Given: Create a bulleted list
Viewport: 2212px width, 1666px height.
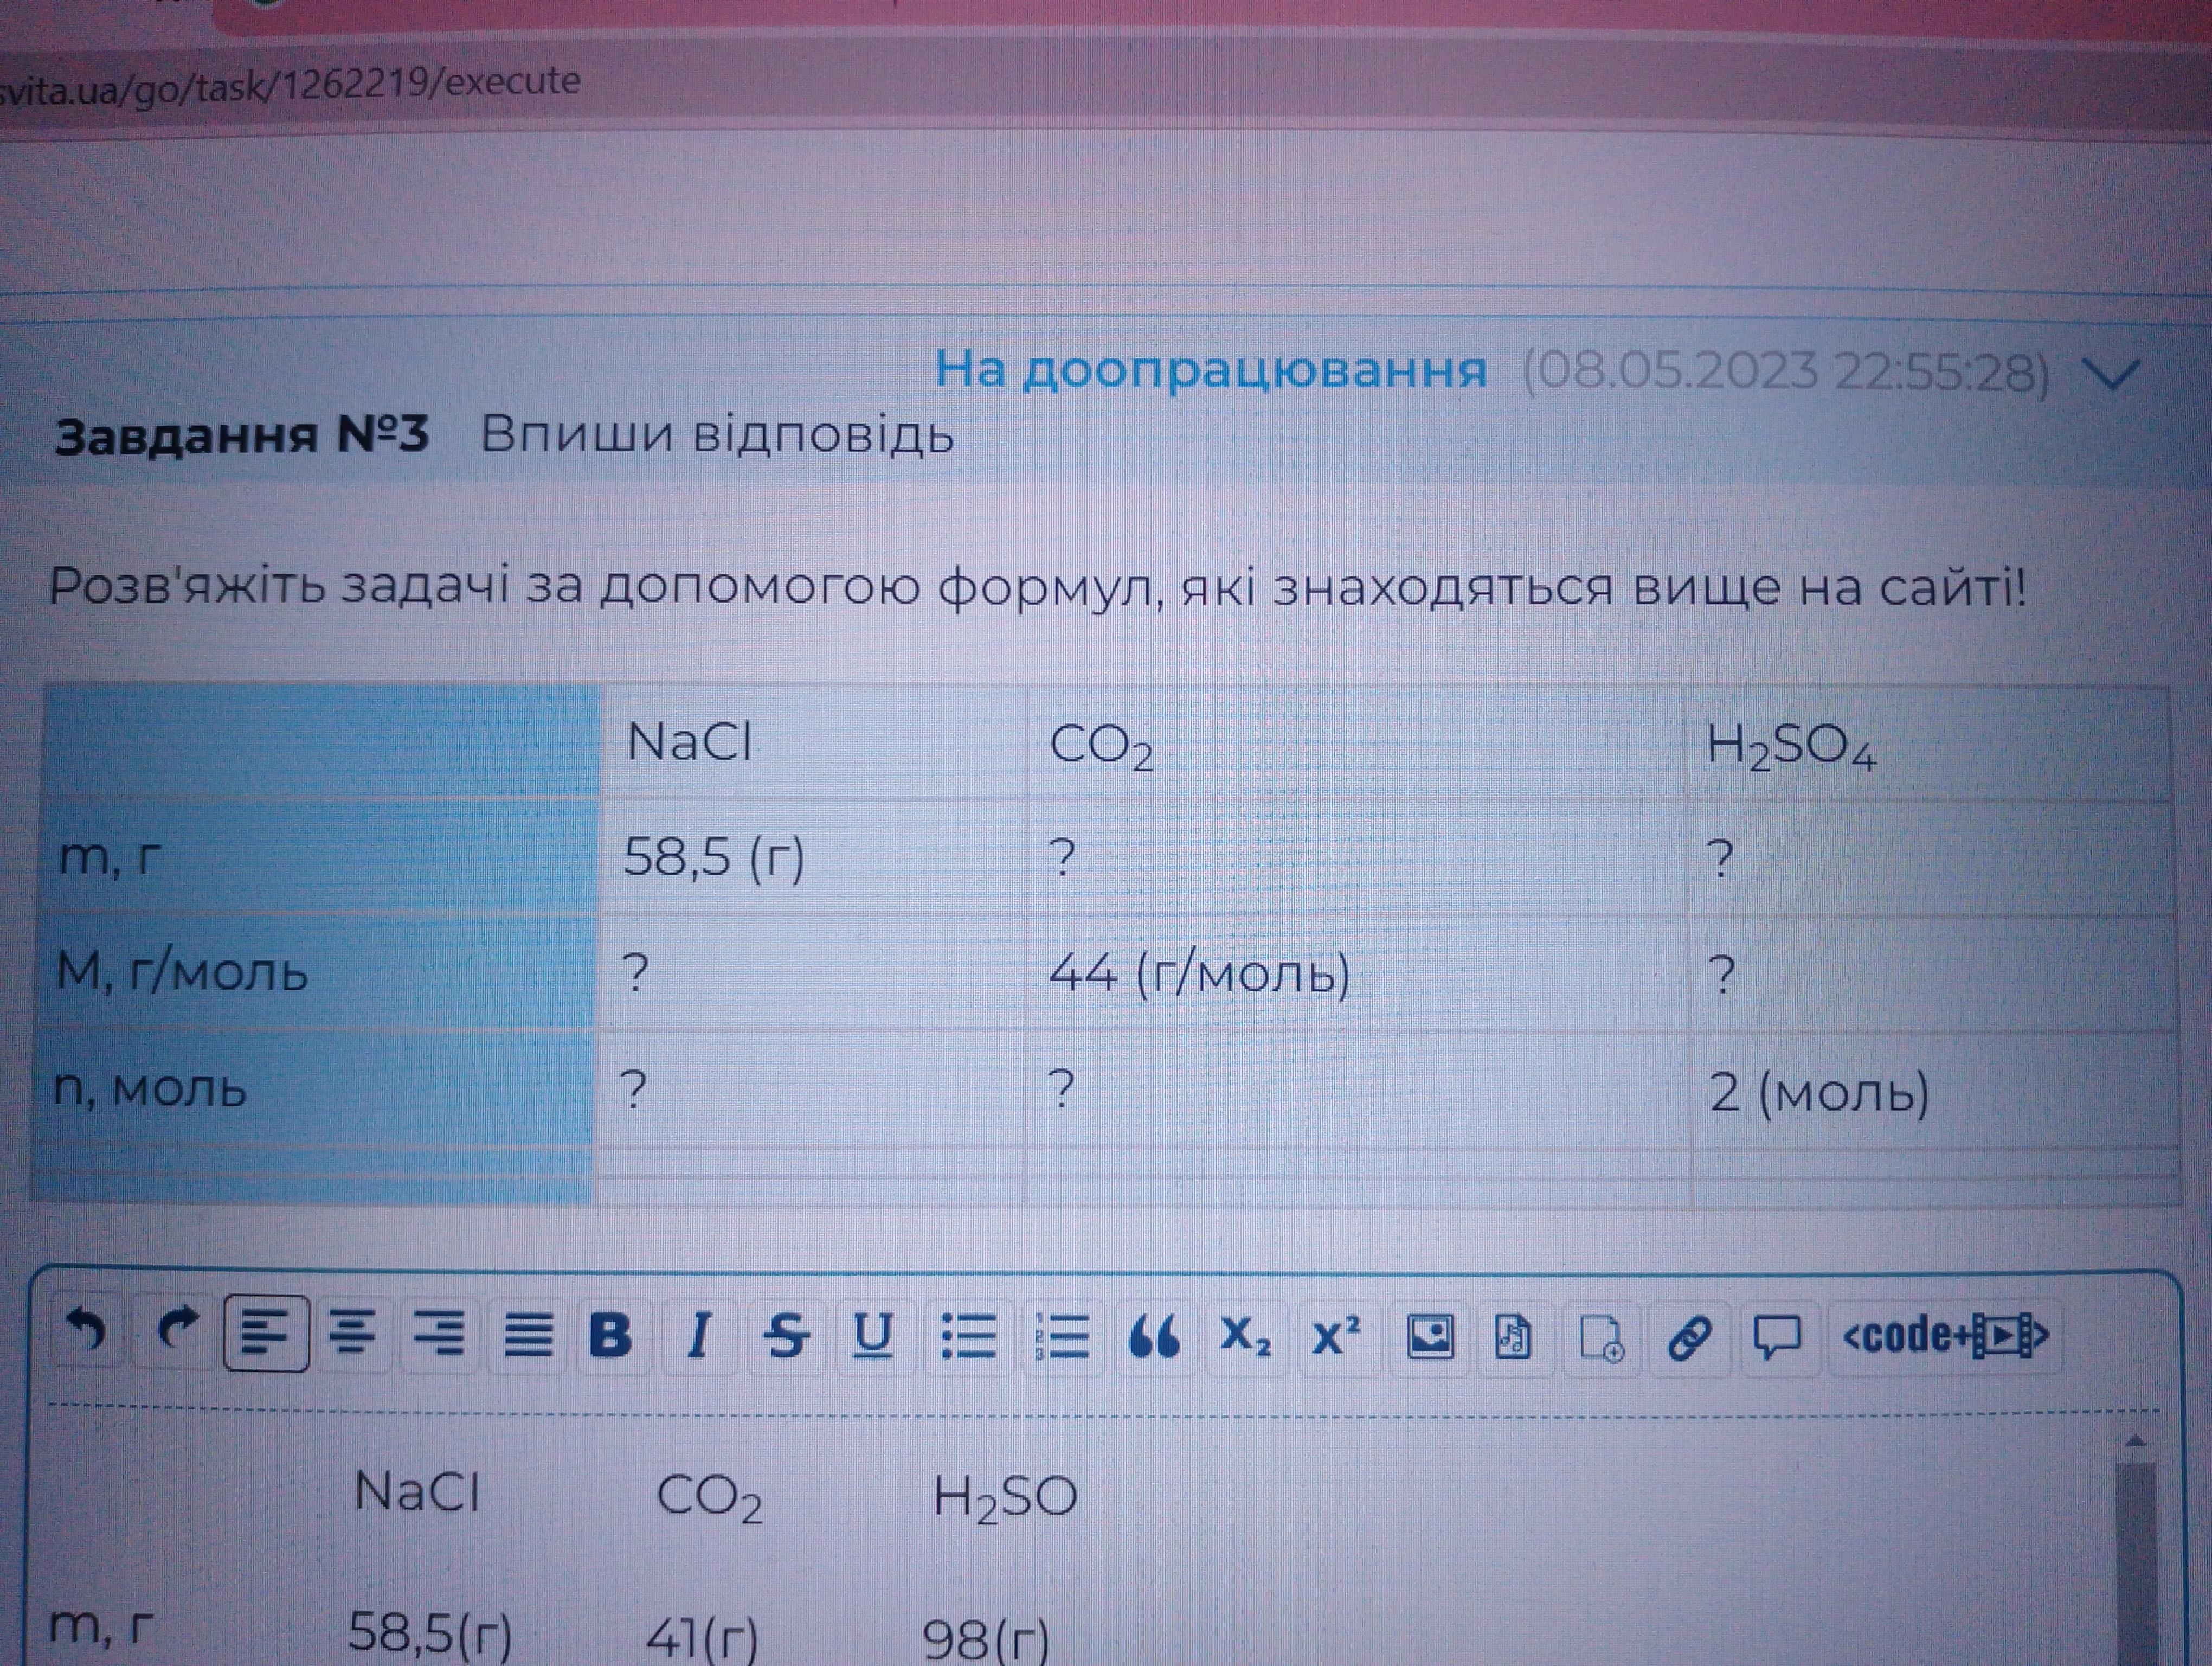Looking at the screenshot, I should pos(968,1335).
